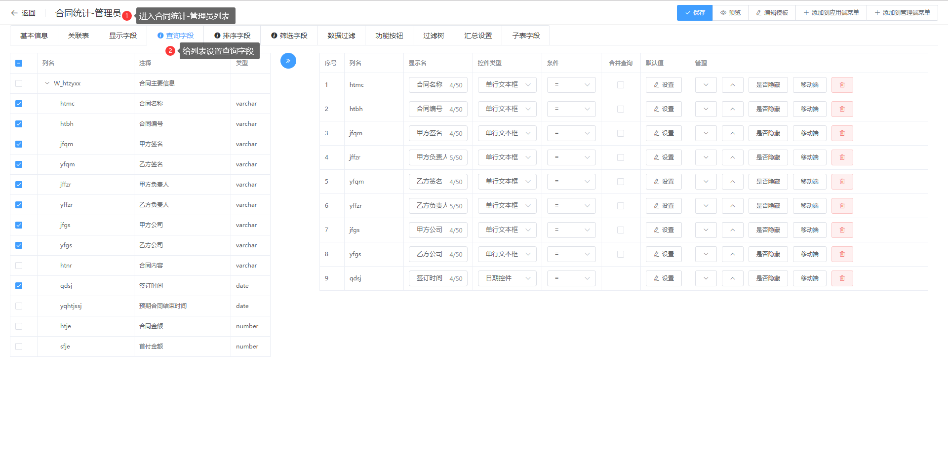The height and width of the screenshot is (463, 948).
Task: Uncheck the htbh column checkbox
Action: click(x=19, y=124)
